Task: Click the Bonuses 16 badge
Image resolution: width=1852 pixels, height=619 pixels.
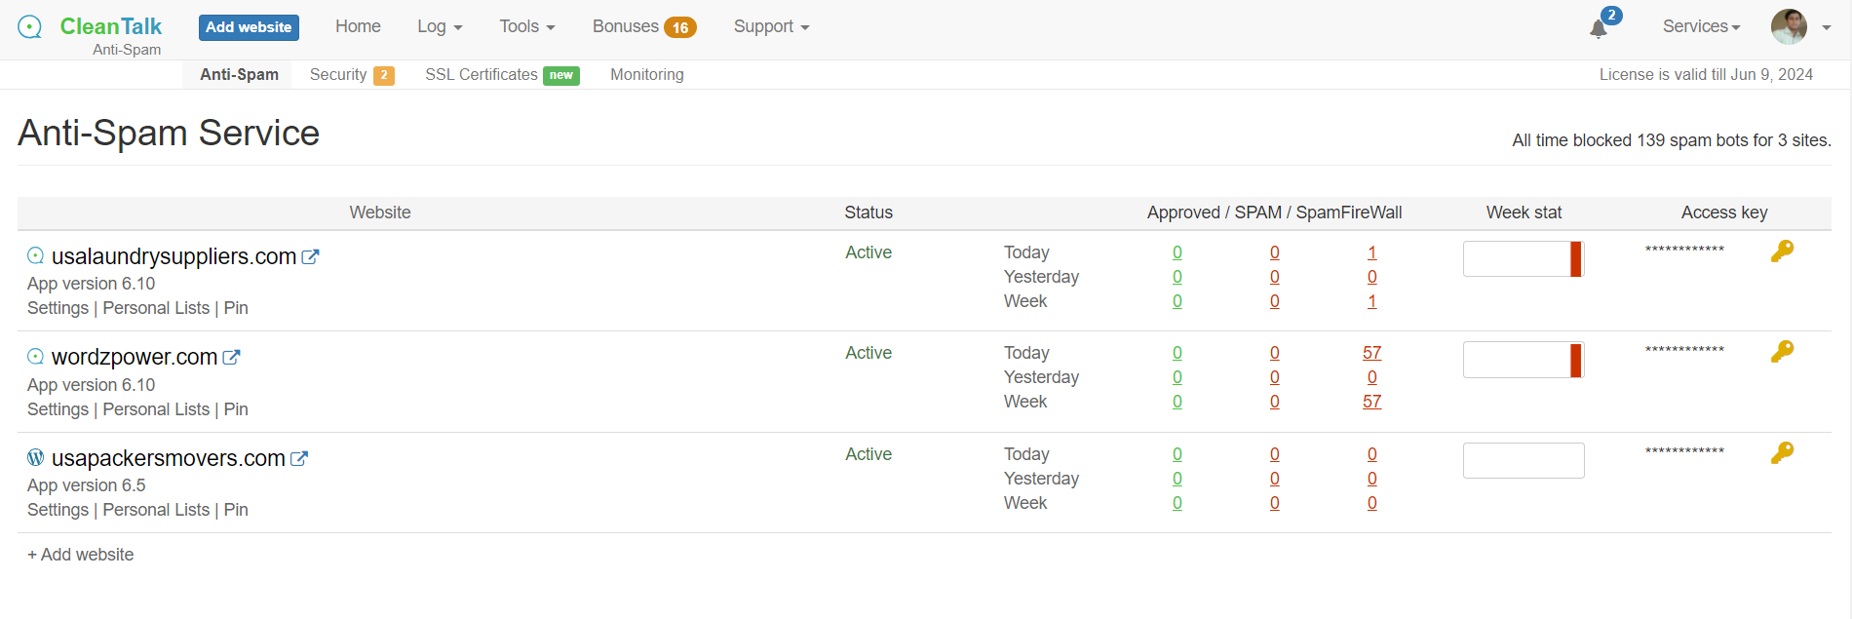Action: pyautogui.click(x=679, y=27)
